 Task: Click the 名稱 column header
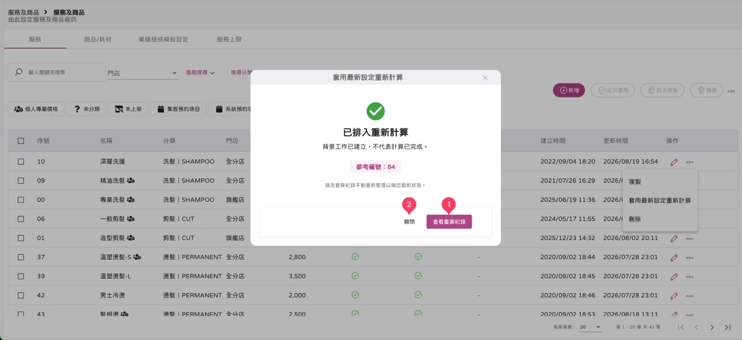(106, 141)
